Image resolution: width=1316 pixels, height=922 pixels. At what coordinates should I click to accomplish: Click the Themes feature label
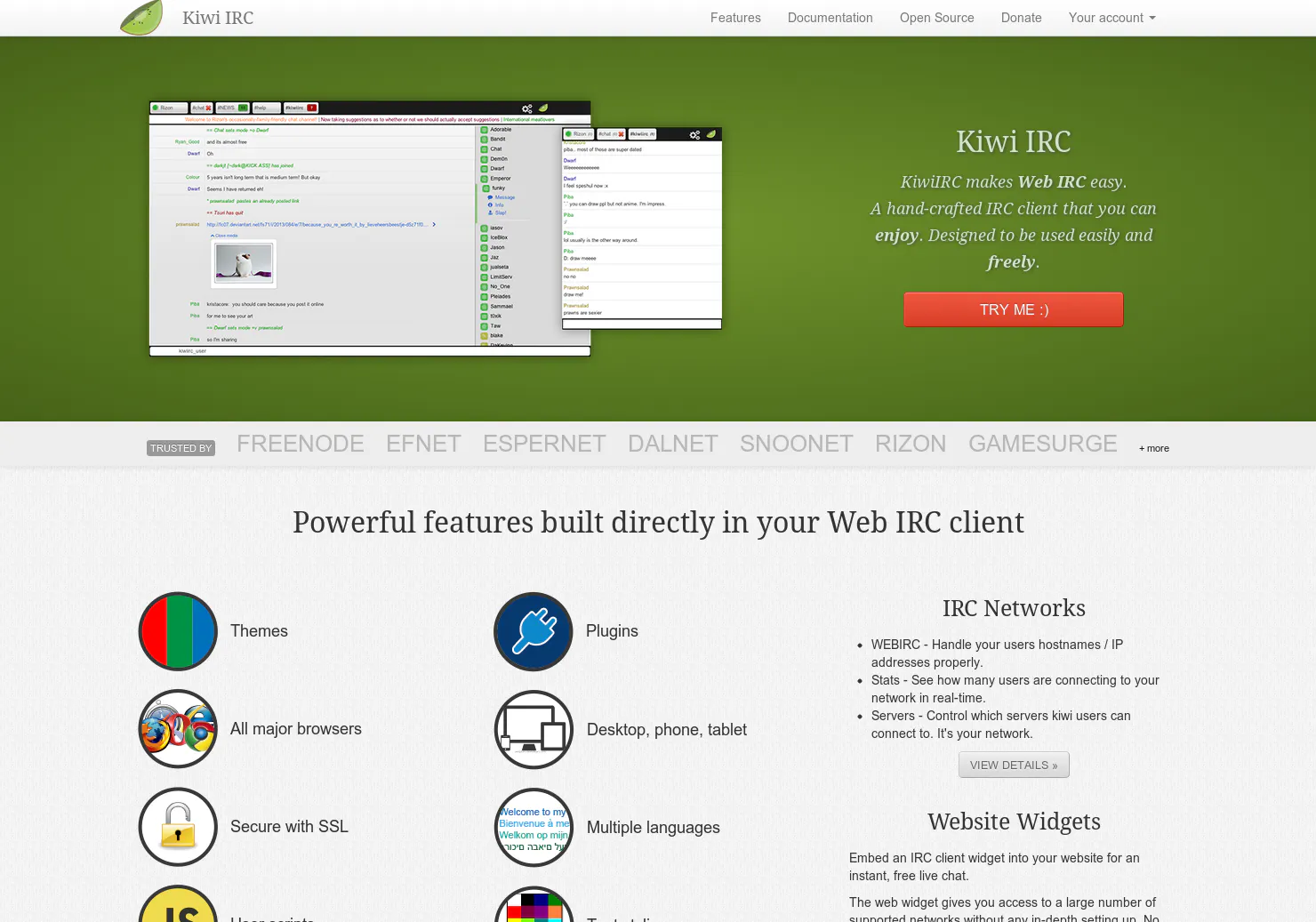259,631
